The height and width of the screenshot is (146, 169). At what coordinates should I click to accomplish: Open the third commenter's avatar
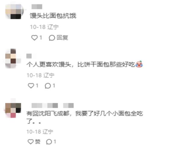point(13,110)
